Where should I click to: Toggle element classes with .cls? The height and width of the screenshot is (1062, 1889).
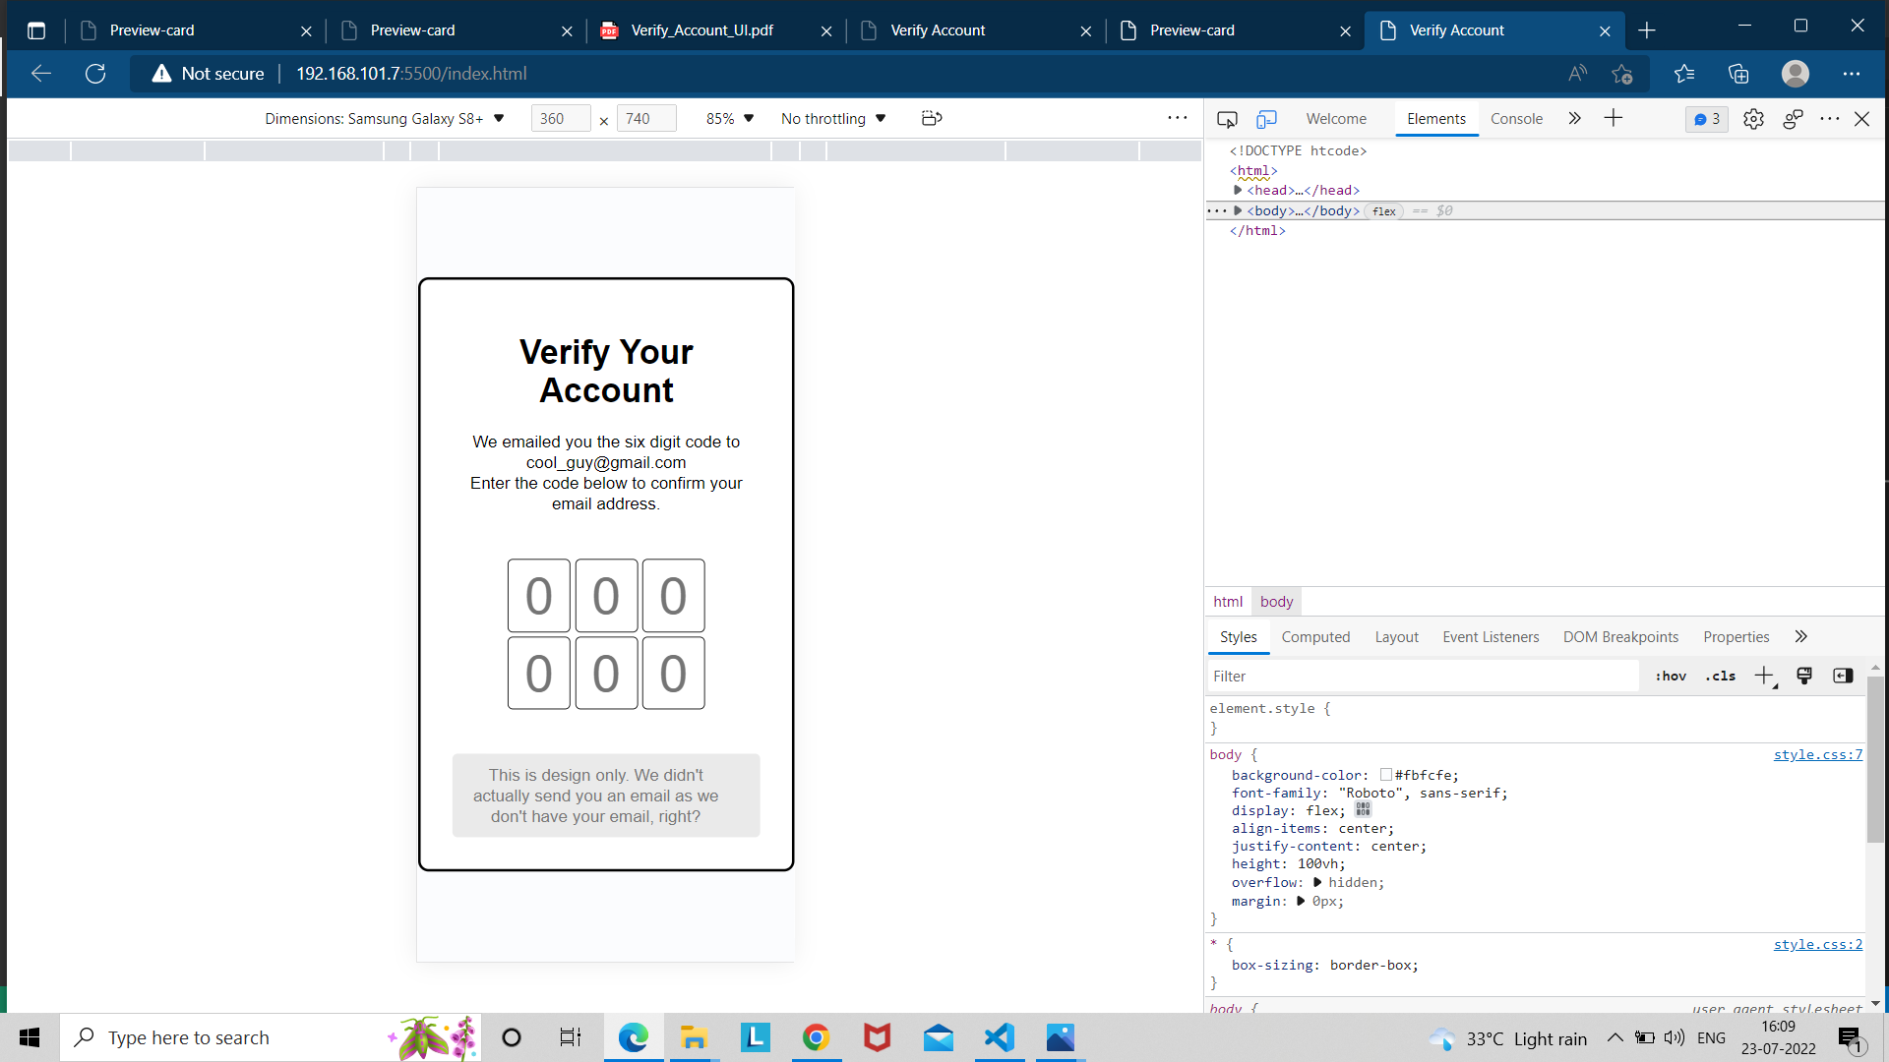pyautogui.click(x=1719, y=676)
